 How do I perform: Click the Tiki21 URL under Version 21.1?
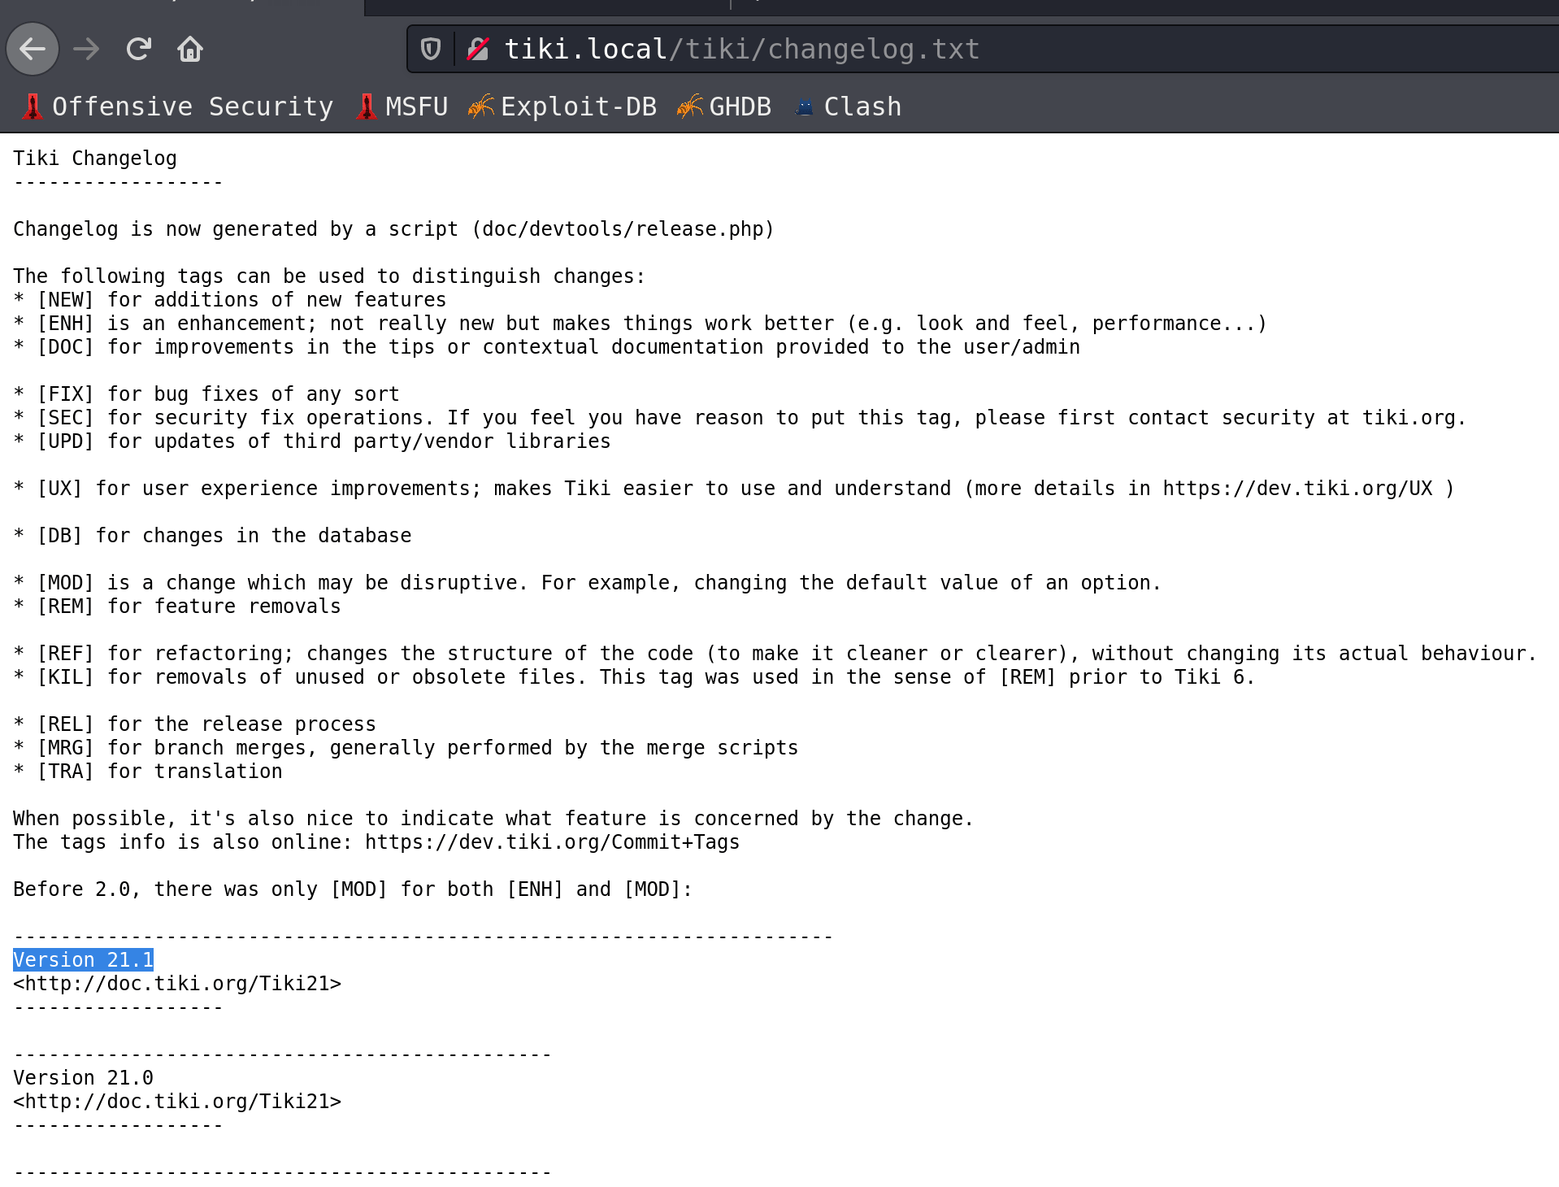tap(177, 984)
